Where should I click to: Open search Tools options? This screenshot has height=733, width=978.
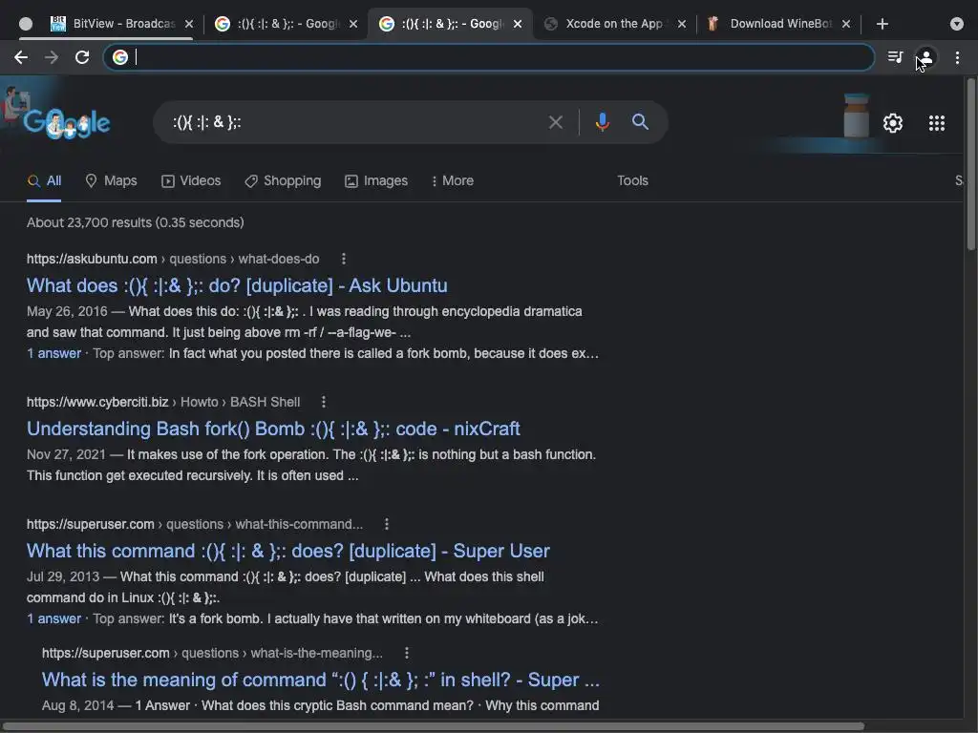click(x=632, y=180)
